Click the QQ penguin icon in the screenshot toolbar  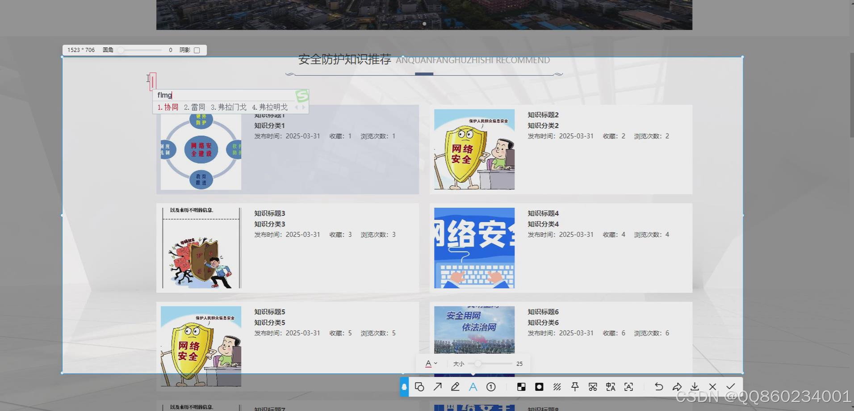tap(404, 387)
